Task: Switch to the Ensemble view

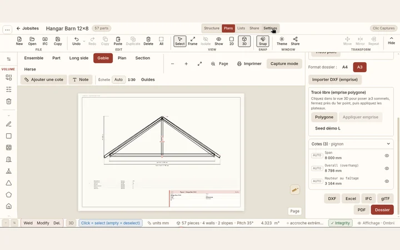Action: coord(34,58)
